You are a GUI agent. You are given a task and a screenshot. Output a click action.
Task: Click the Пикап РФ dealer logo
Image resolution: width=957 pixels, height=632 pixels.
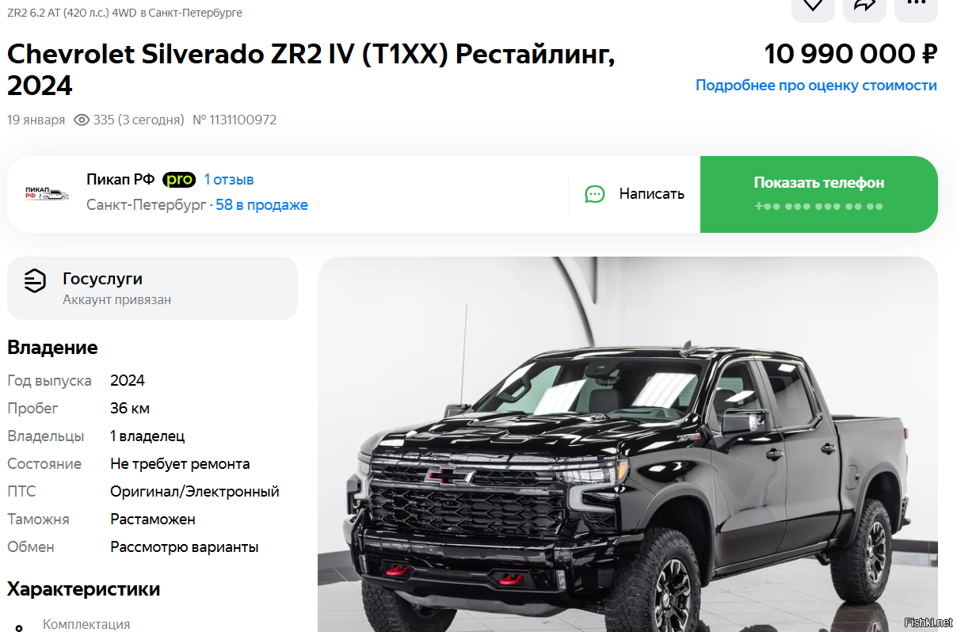[x=47, y=194]
